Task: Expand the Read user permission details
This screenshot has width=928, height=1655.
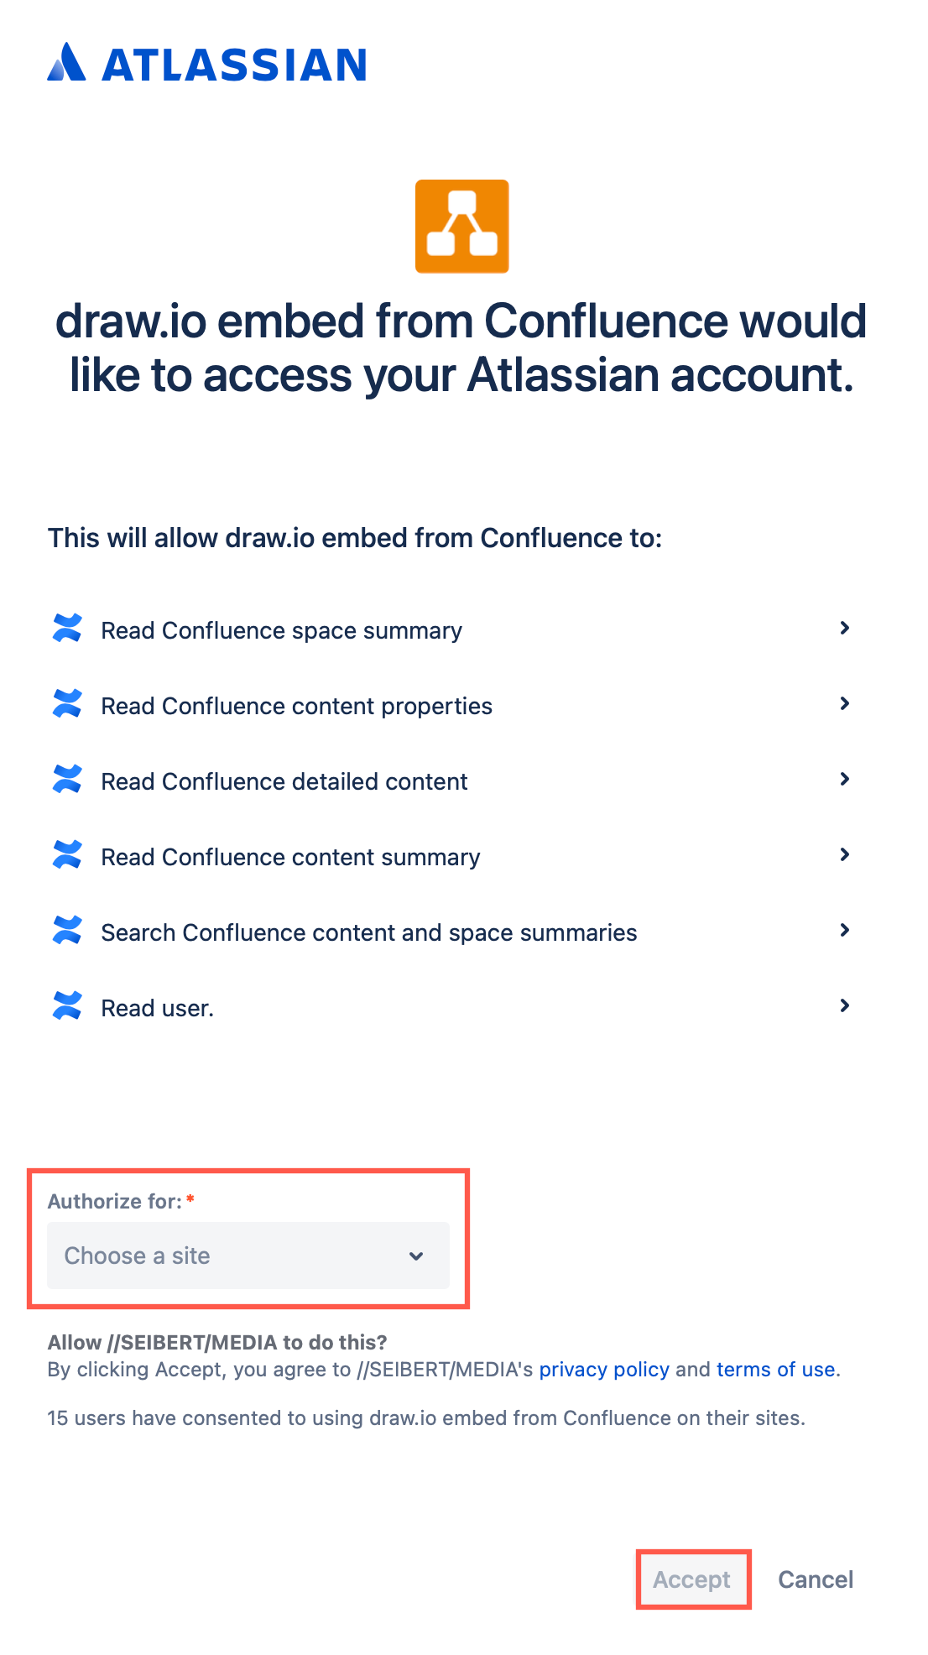Action: (x=844, y=1005)
